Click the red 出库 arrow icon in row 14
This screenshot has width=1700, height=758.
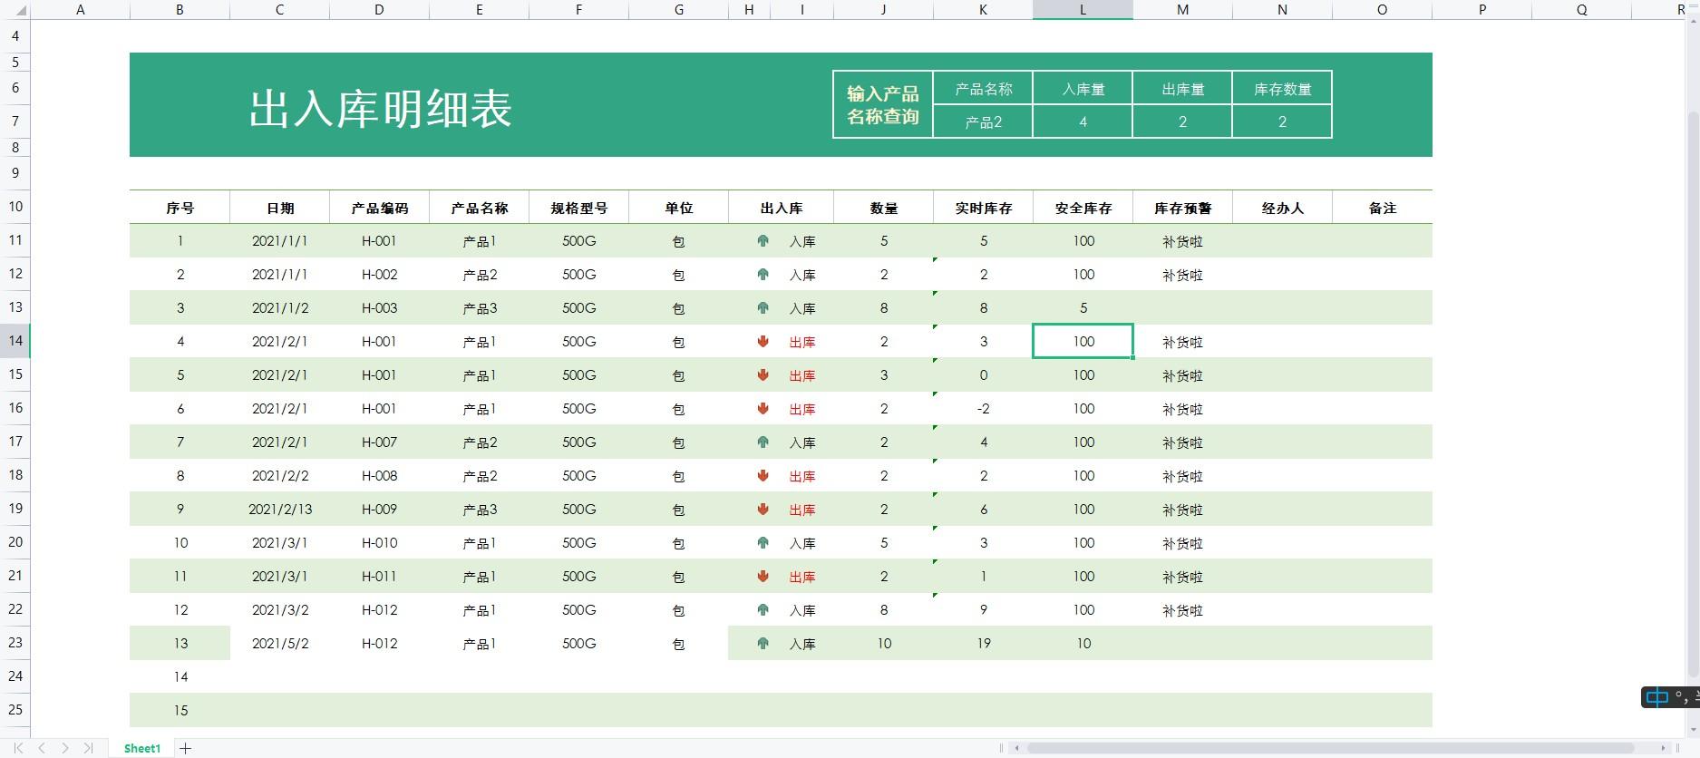pyautogui.click(x=763, y=342)
